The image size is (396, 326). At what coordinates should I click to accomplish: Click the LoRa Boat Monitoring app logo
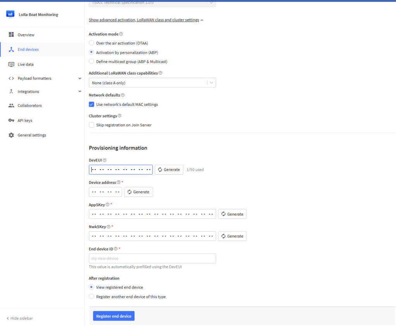click(10, 14)
